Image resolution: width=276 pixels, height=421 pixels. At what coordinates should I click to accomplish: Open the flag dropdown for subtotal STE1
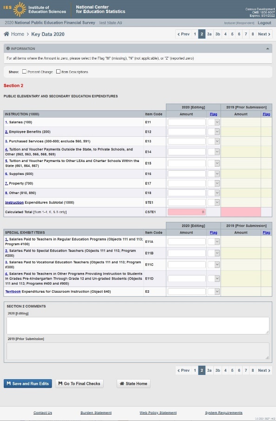pos(214,202)
